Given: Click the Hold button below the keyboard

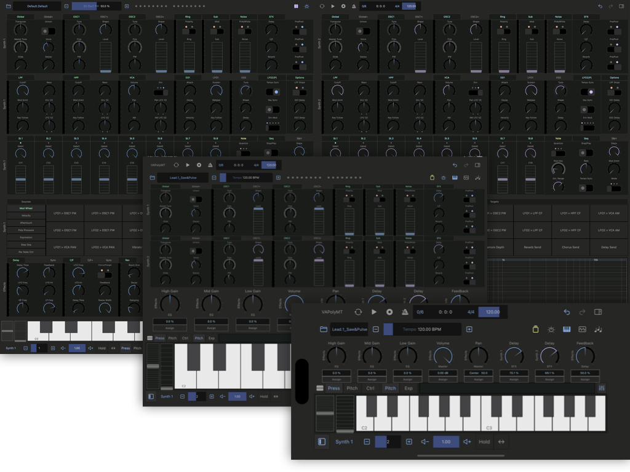Looking at the screenshot, I should coord(484,442).
